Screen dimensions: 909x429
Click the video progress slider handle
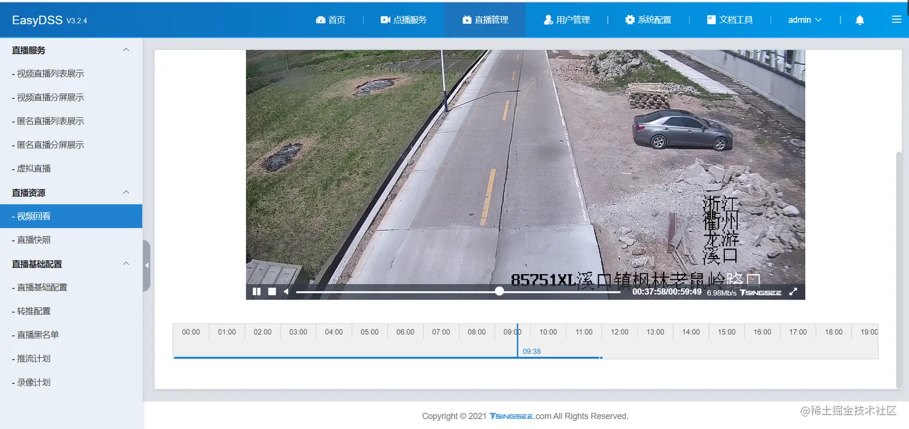coord(500,291)
